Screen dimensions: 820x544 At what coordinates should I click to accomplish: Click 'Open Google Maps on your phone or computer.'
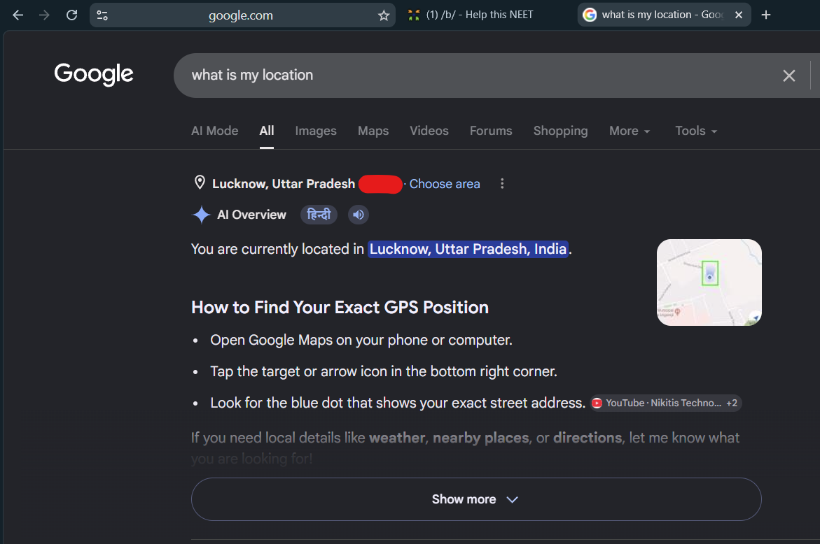pyautogui.click(x=361, y=341)
